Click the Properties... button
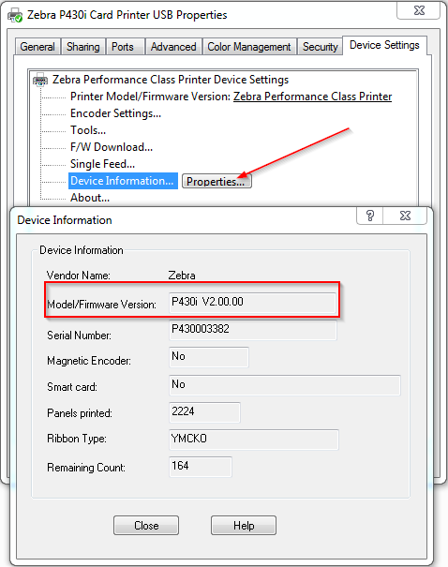The height and width of the screenshot is (567, 448). point(217,181)
